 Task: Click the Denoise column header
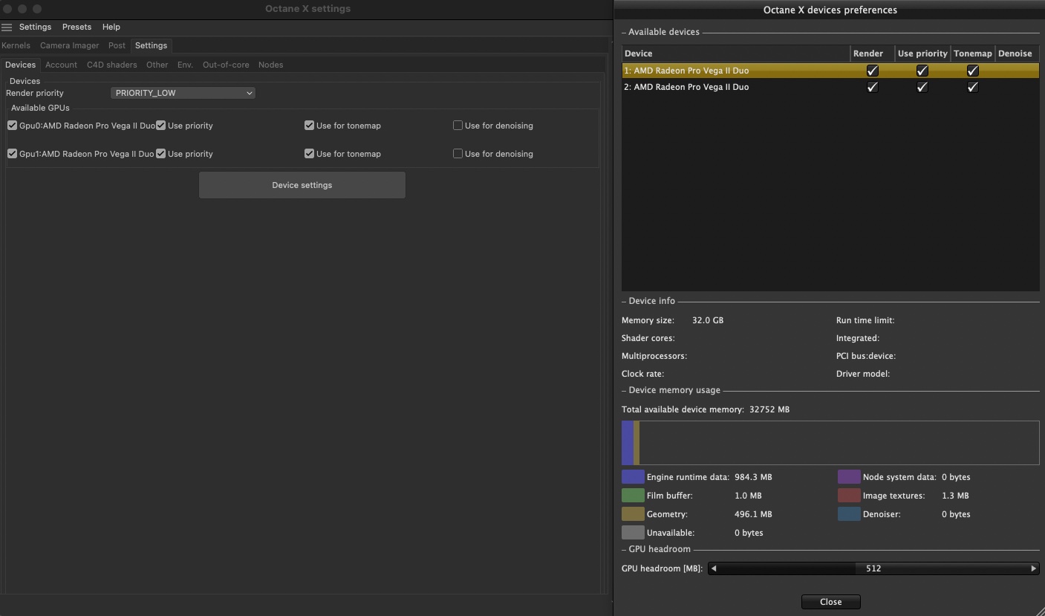(x=1017, y=54)
